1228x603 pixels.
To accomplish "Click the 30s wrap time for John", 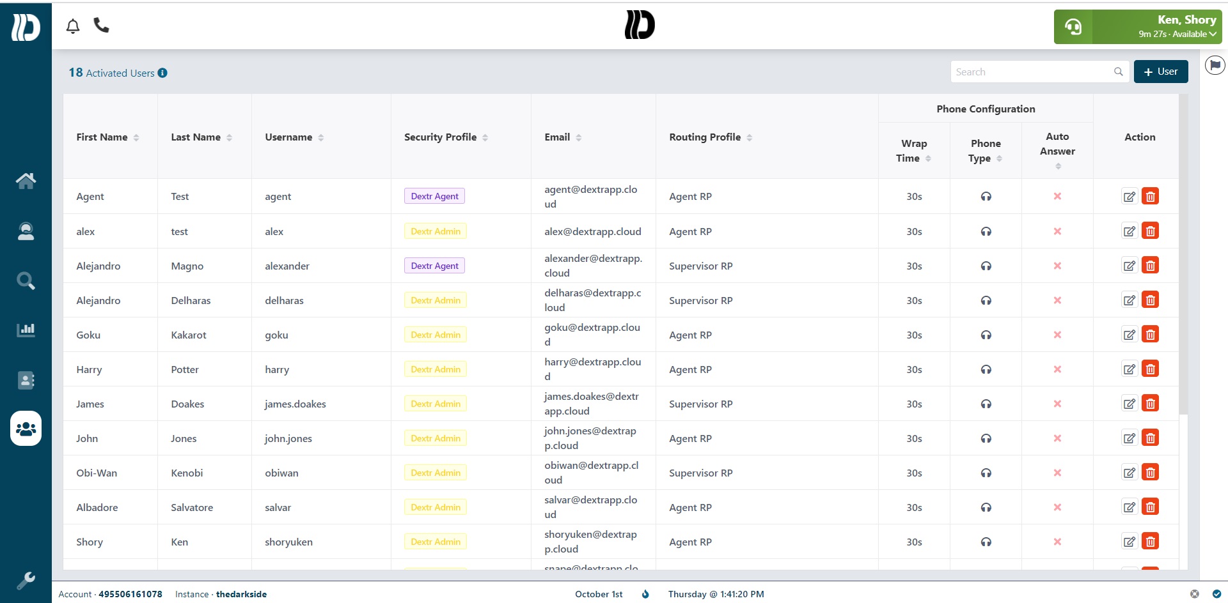I will pyautogui.click(x=914, y=438).
